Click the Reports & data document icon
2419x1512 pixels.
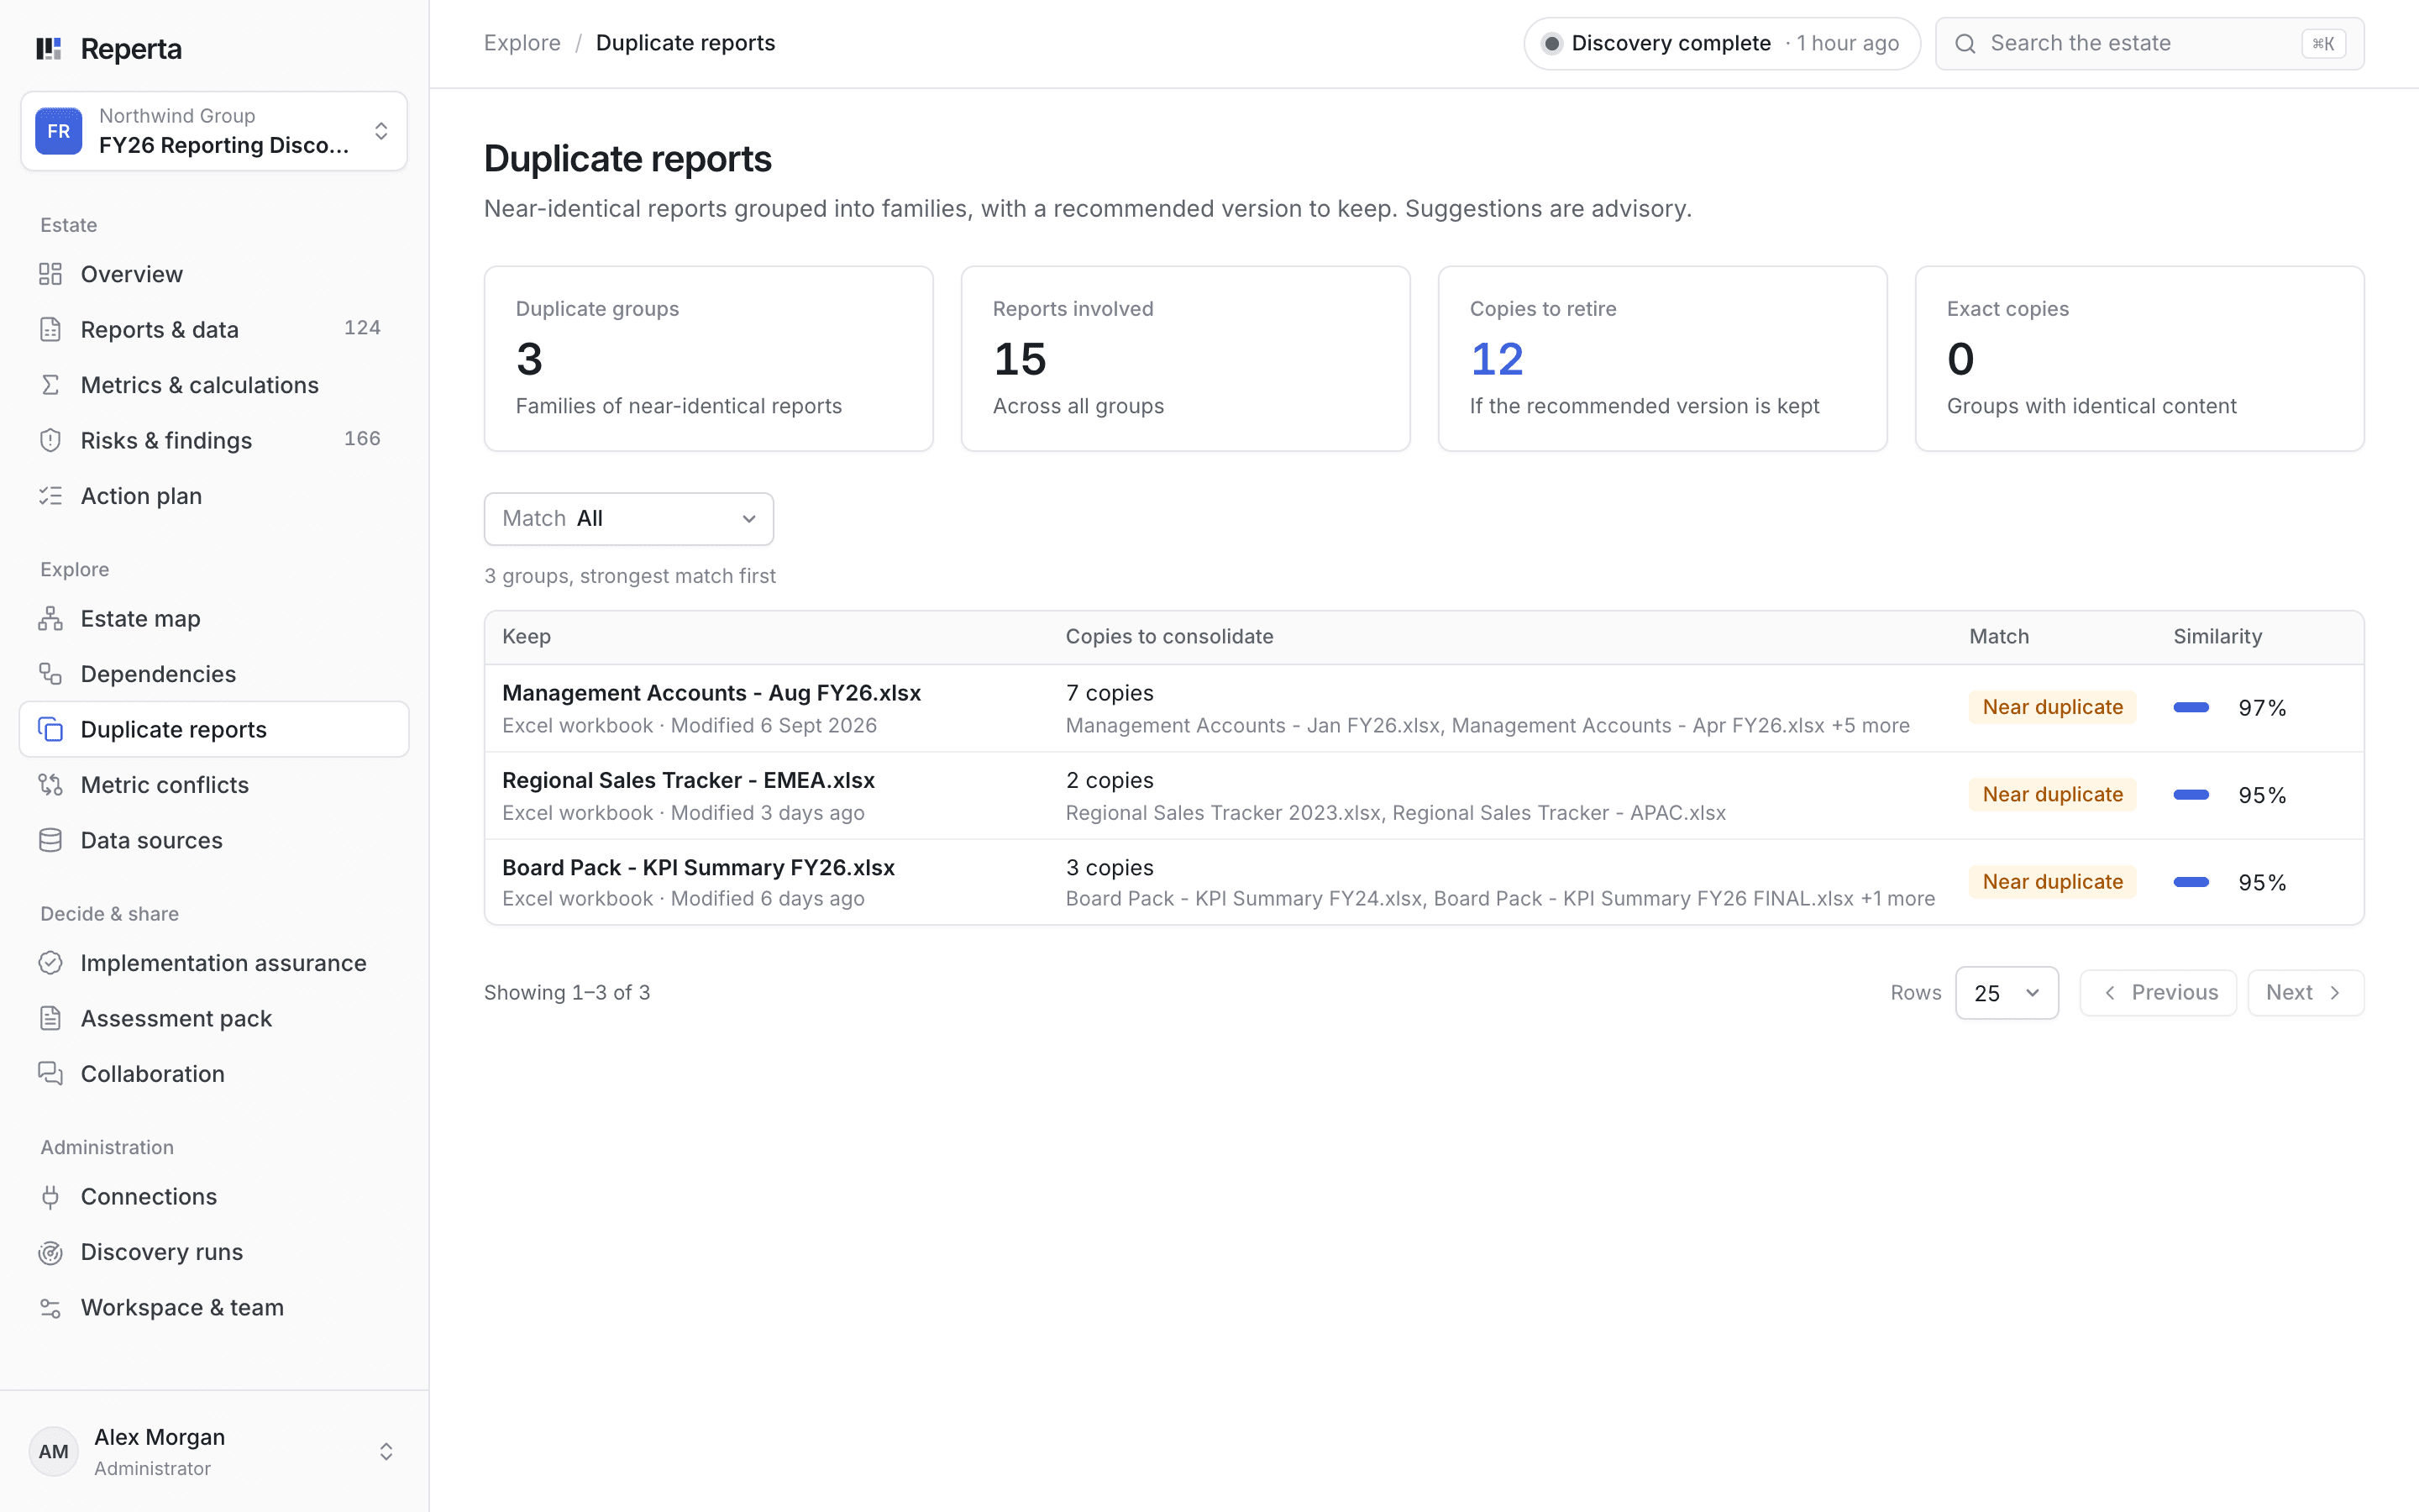coord(50,329)
